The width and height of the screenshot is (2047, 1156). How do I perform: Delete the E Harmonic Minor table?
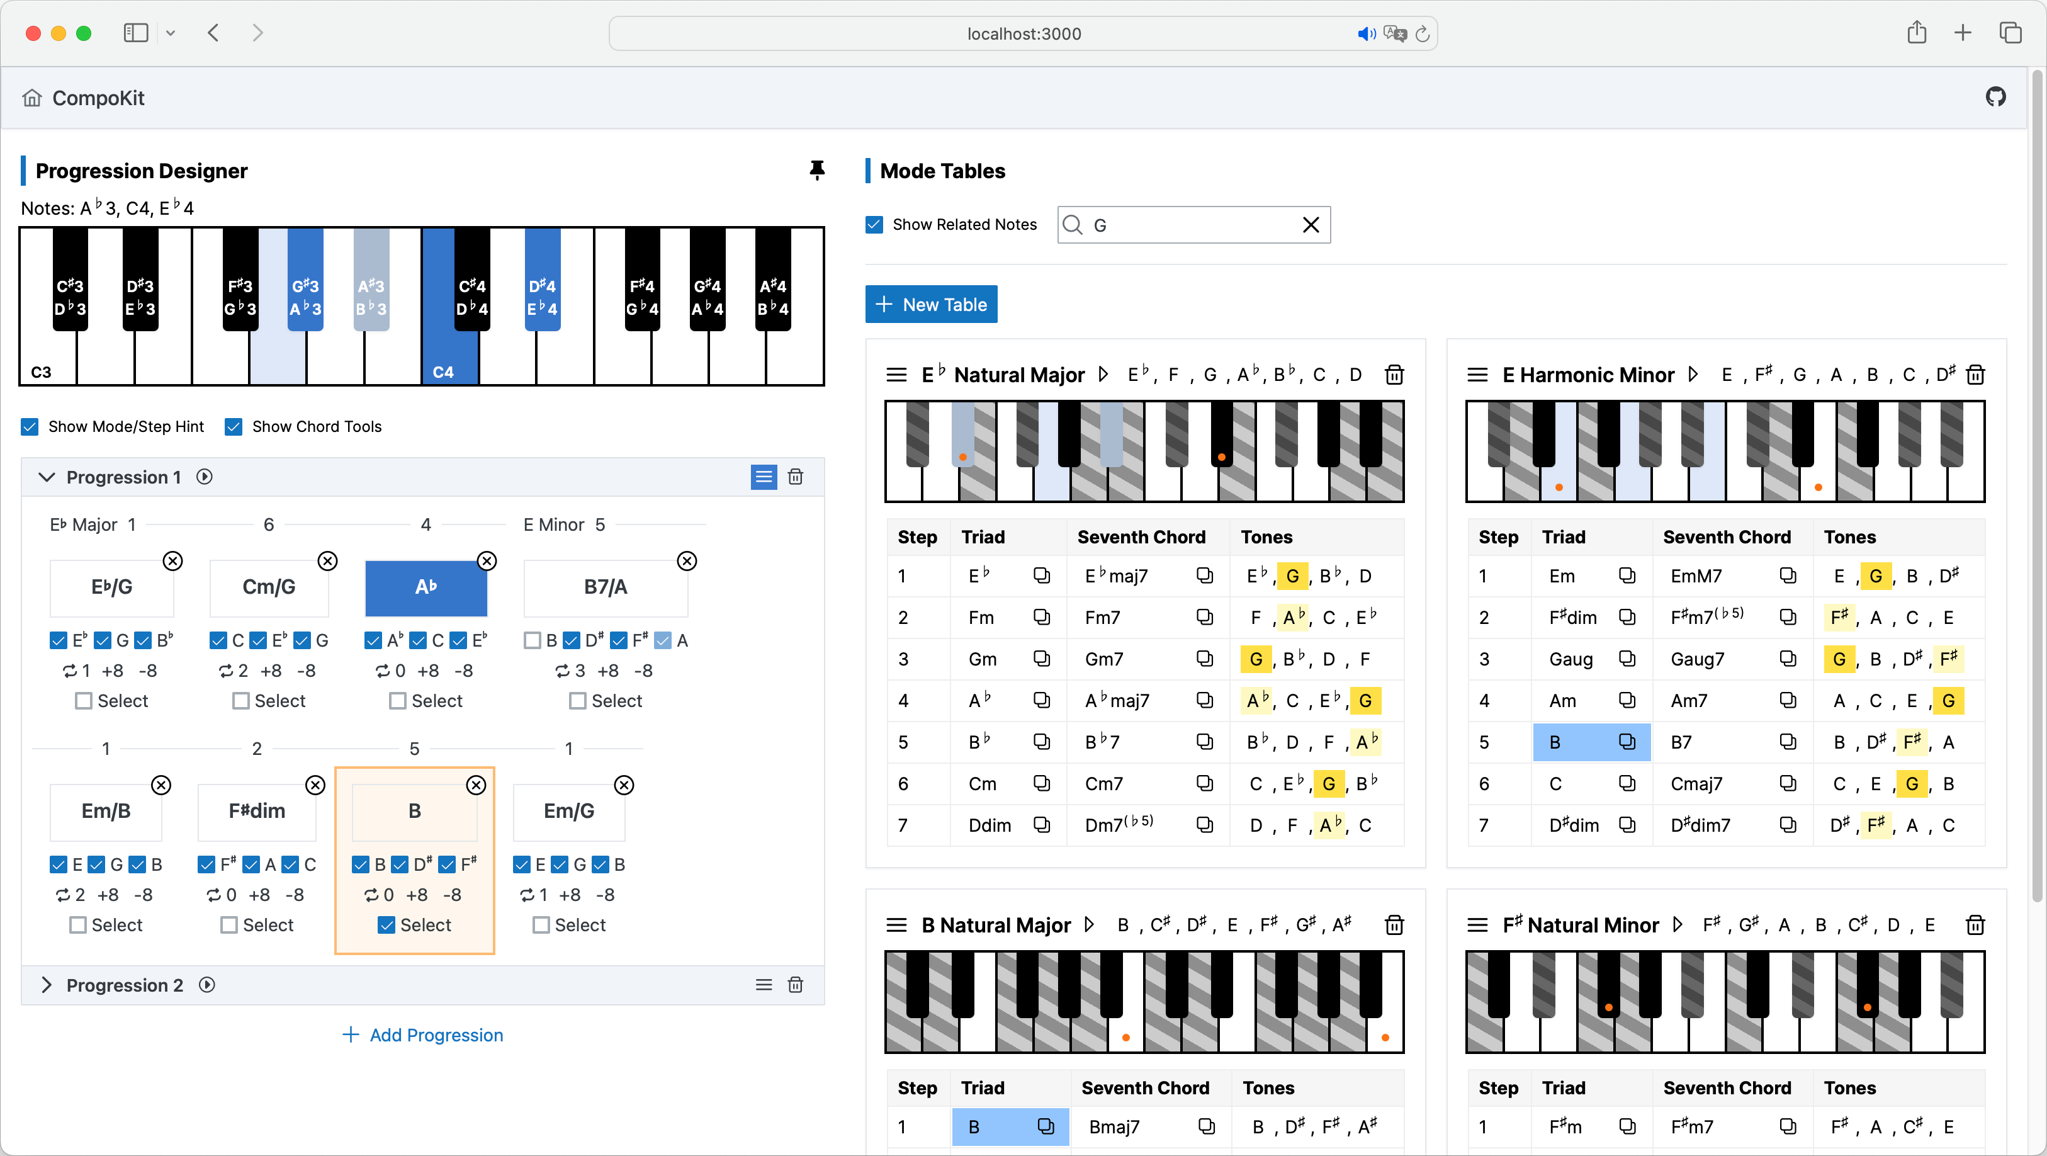coord(1975,375)
